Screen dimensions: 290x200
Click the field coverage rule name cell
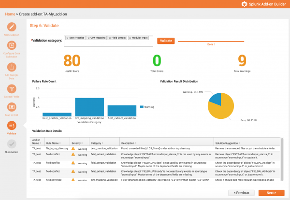tap(54, 180)
